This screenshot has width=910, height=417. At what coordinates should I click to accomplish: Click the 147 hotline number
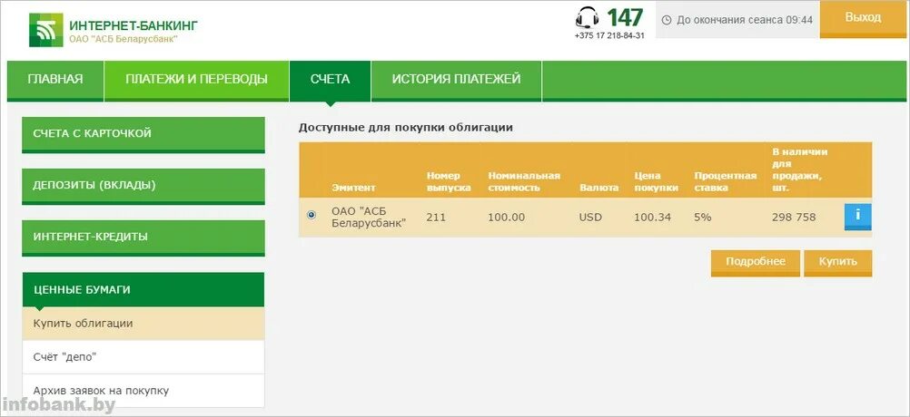tap(625, 17)
